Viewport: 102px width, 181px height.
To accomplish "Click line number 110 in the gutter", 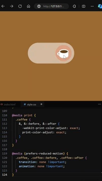I will (x=5, y=115).
